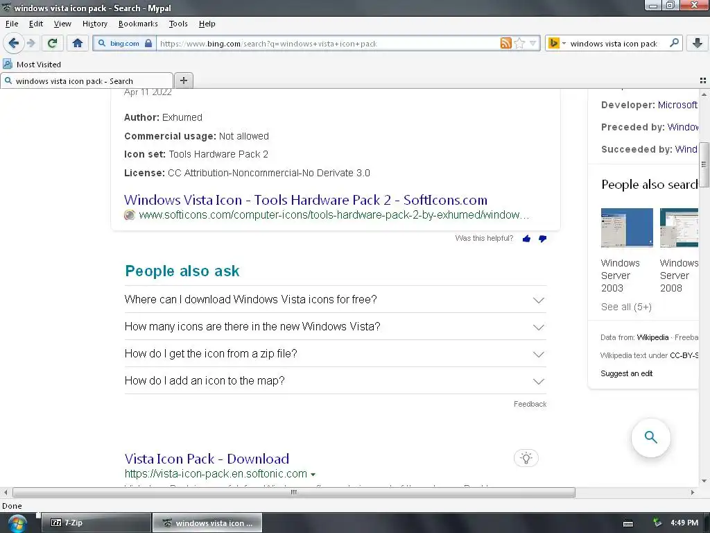Click the on-screen keyboard tray icon
The width and height of the screenshot is (710, 533).
(x=628, y=523)
